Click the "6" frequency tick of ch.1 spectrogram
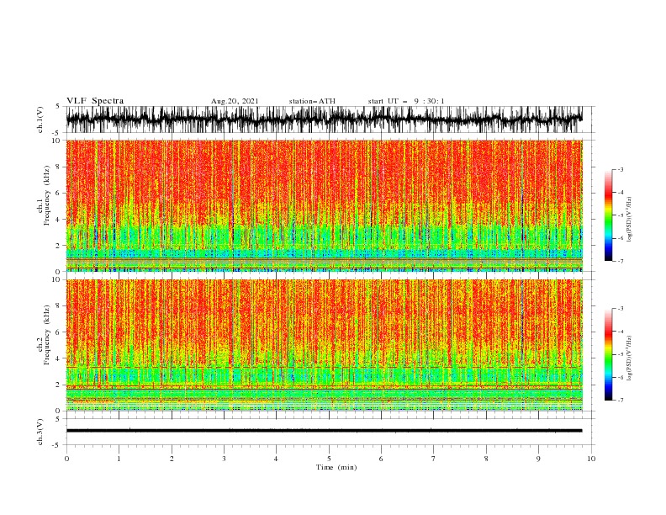 coord(59,193)
